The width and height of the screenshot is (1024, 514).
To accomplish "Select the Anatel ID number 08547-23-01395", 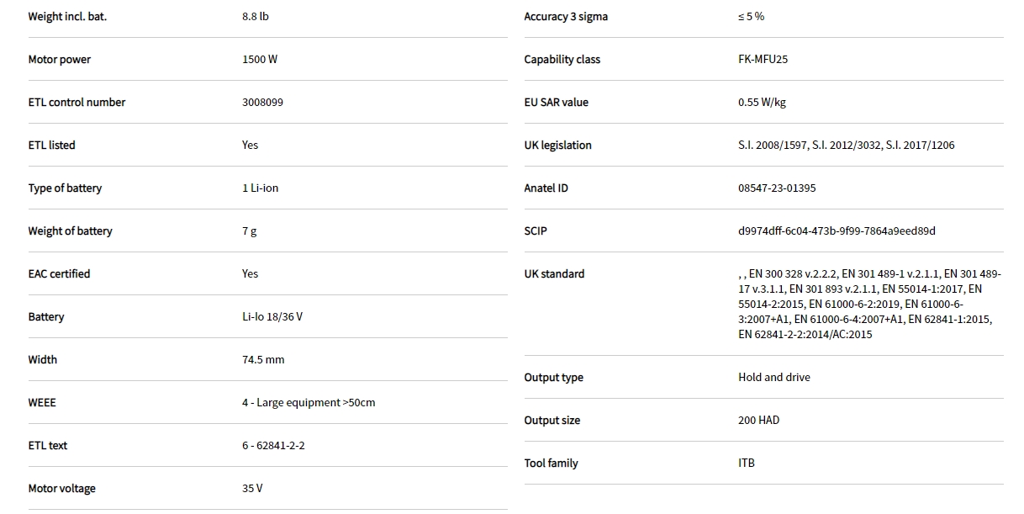I will [776, 188].
